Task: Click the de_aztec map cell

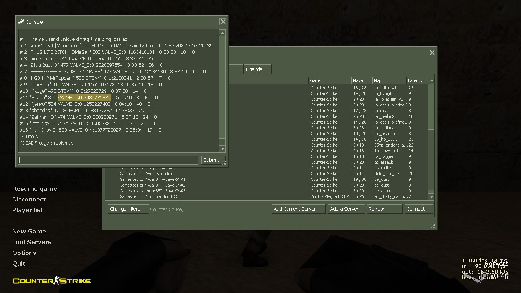Action: pyautogui.click(x=383, y=191)
